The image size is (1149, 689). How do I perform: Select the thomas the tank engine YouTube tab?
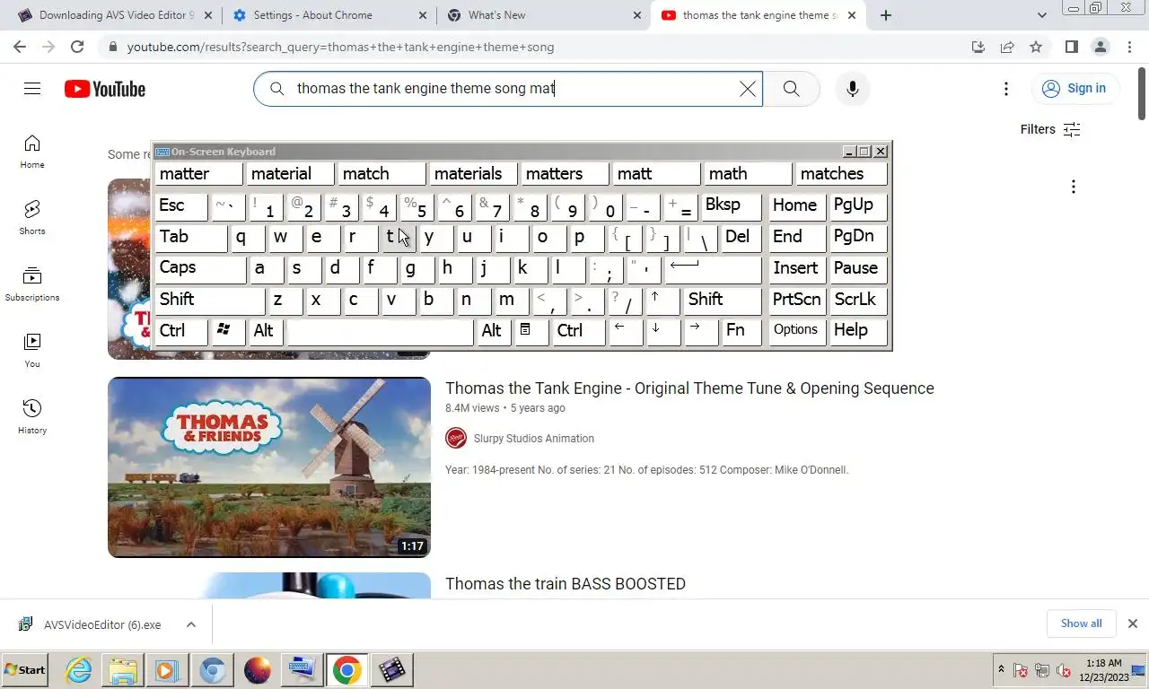(x=759, y=15)
